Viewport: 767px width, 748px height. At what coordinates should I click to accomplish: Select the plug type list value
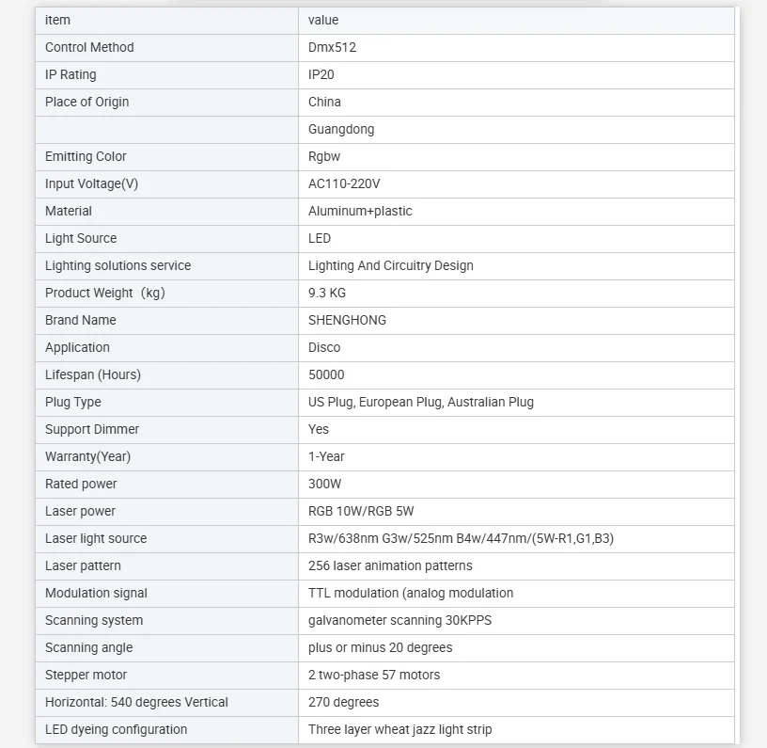point(421,402)
